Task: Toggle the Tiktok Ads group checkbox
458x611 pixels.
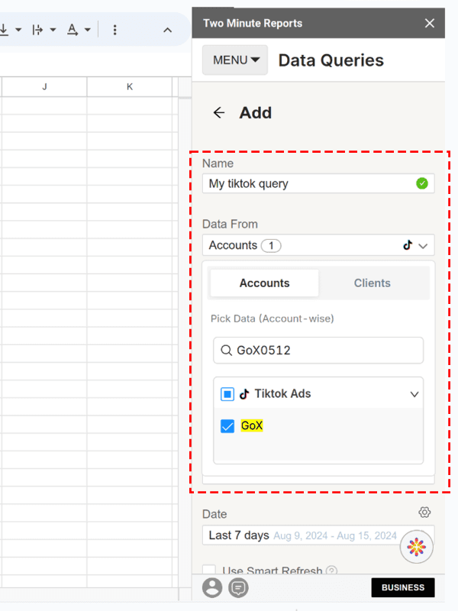Action: 227,394
